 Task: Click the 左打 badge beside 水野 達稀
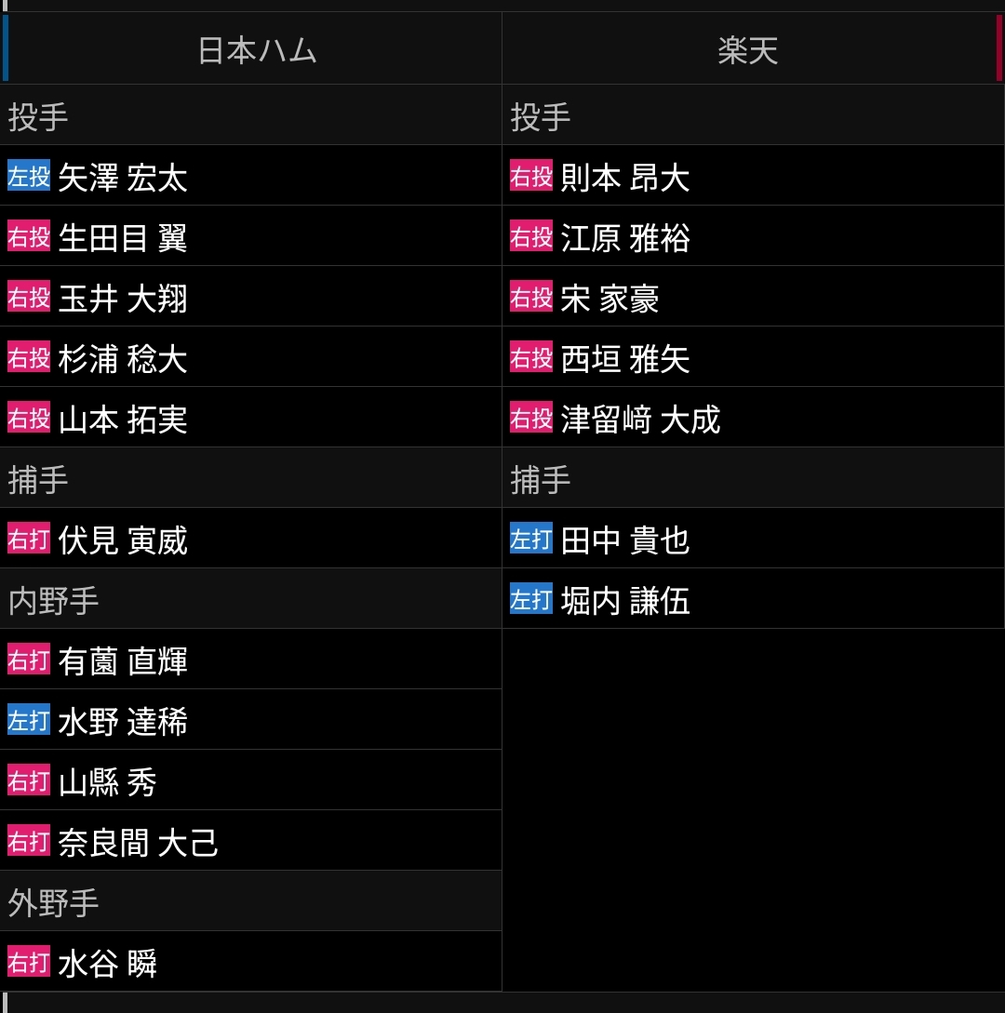tap(29, 720)
